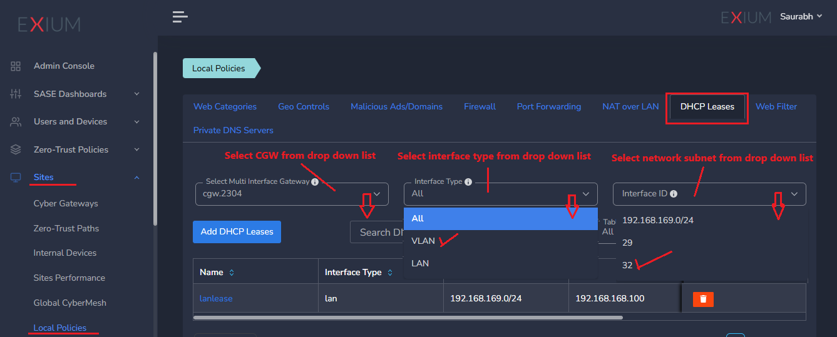Screen dimensions: 837x337
Task: Open the Port Forwarding tab
Action: click(x=548, y=107)
